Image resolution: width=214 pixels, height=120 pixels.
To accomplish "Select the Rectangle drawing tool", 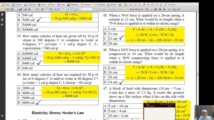I will (x=152, y=5).
